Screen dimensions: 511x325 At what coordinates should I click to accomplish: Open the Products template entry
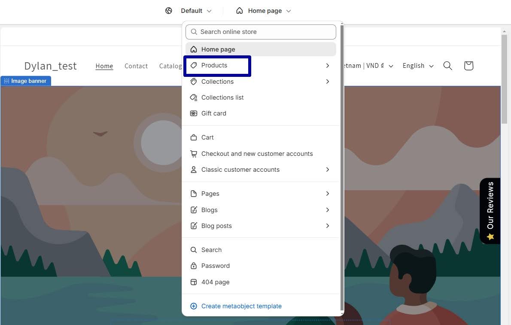(261, 66)
